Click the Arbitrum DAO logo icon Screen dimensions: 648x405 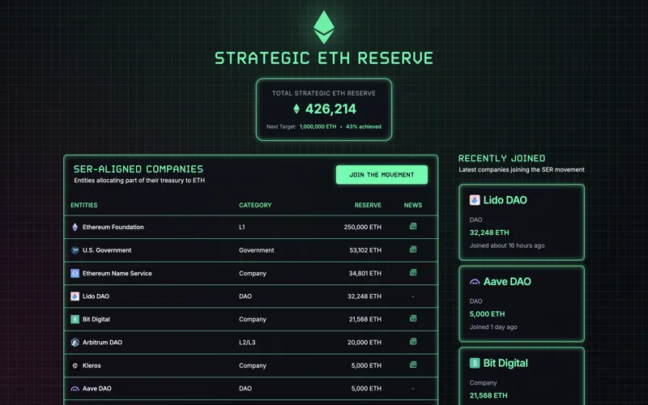coord(75,342)
